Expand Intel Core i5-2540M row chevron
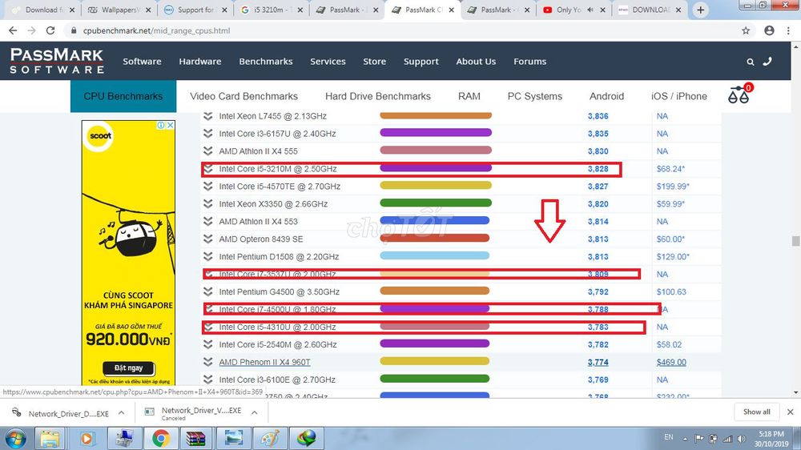801x450 pixels. click(x=208, y=344)
